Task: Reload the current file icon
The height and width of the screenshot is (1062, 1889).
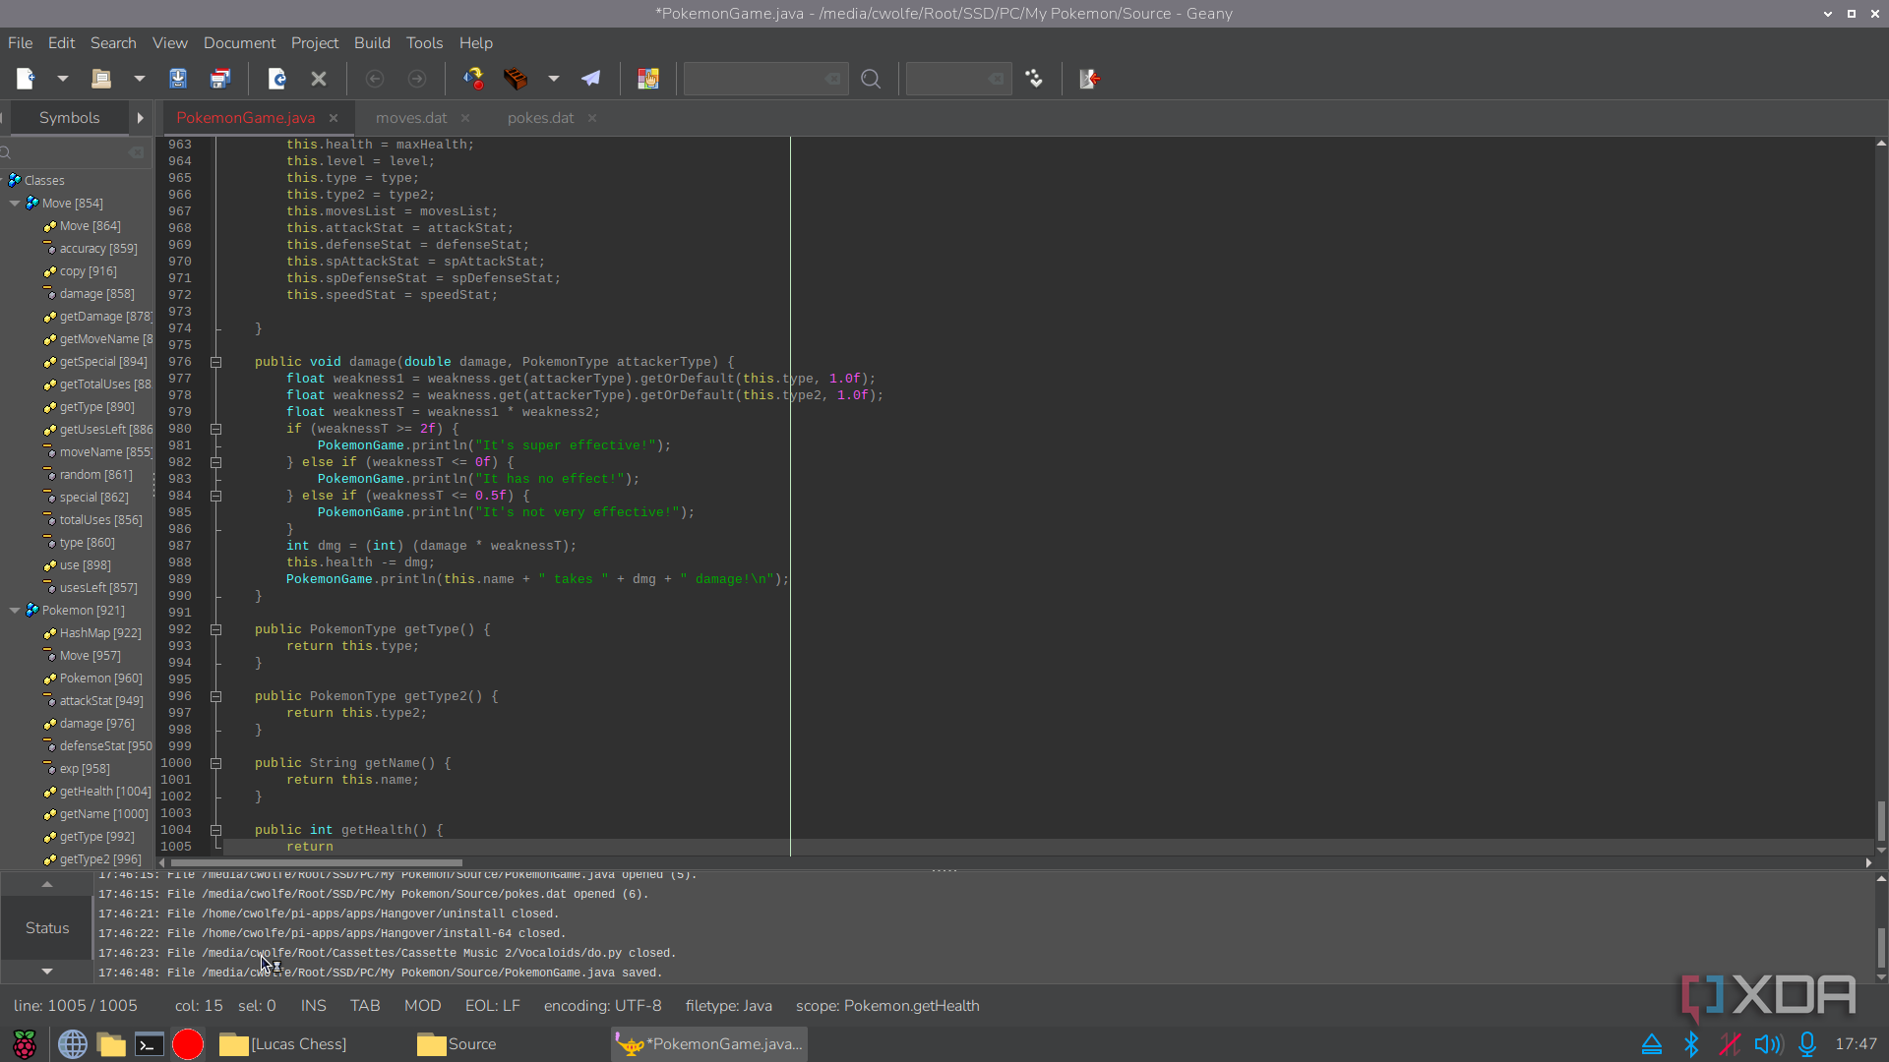Action: (x=276, y=79)
